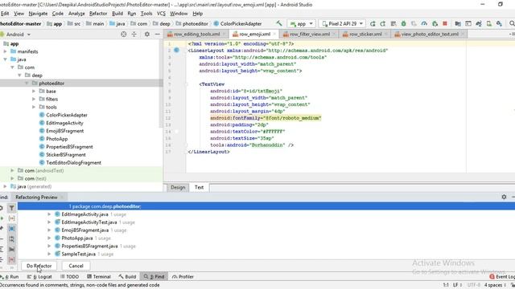The image size is (515, 289).
Task: Open the TODO tool window
Action: [x=69, y=276]
